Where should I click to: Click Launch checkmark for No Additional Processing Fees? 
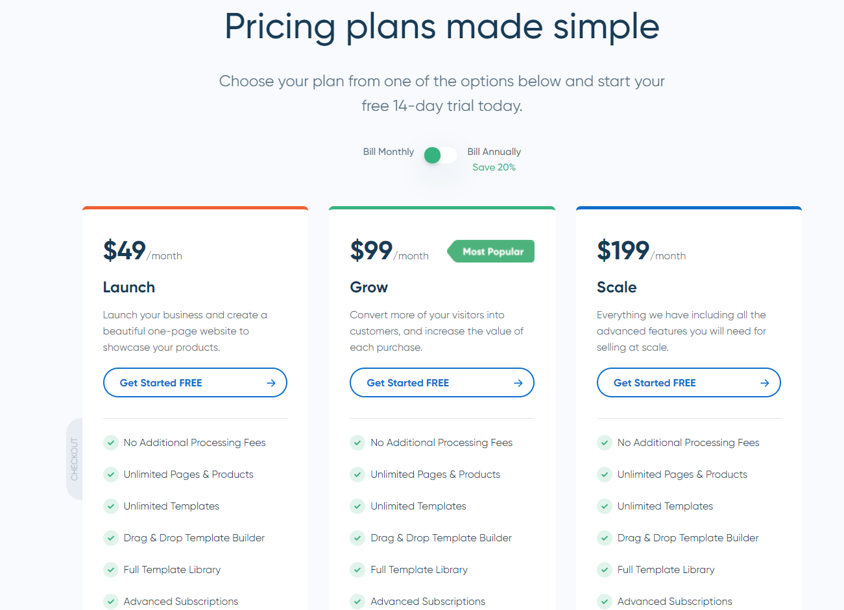pyautogui.click(x=111, y=443)
